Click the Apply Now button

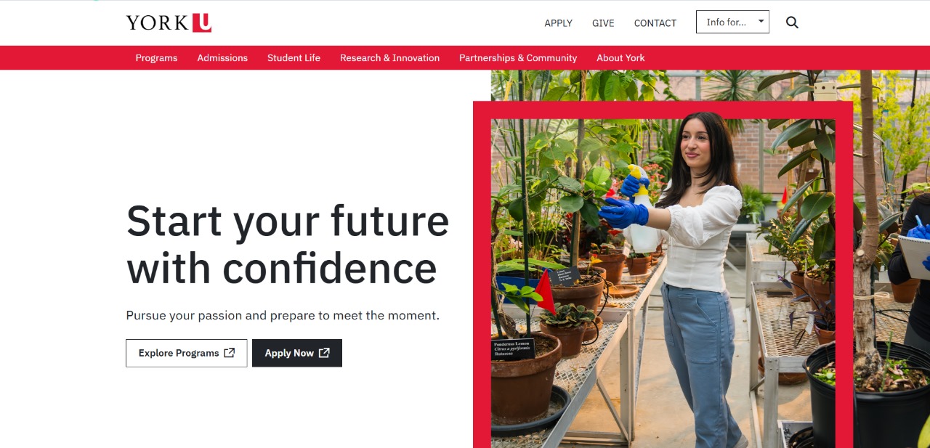(297, 353)
